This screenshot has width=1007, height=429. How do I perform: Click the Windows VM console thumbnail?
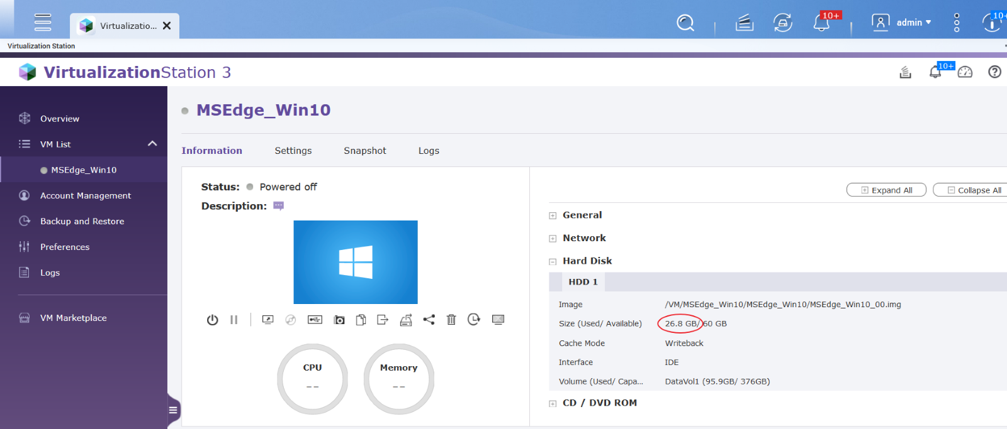click(x=356, y=262)
